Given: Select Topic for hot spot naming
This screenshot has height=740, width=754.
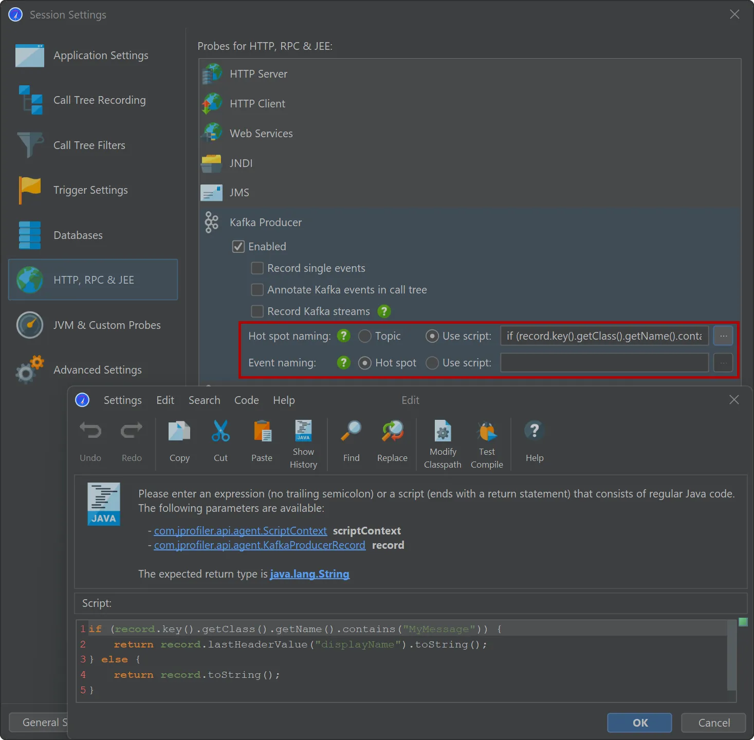Looking at the screenshot, I should (365, 336).
